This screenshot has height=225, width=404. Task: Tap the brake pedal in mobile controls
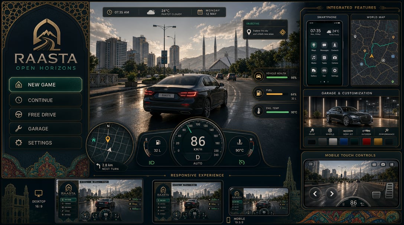tap(376, 195)
